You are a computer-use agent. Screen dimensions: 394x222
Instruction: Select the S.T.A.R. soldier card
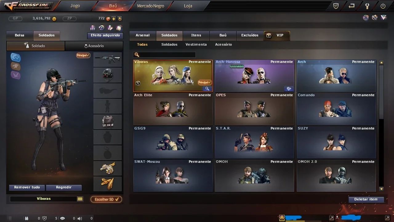pyautogui.click(x=255, y=142)
